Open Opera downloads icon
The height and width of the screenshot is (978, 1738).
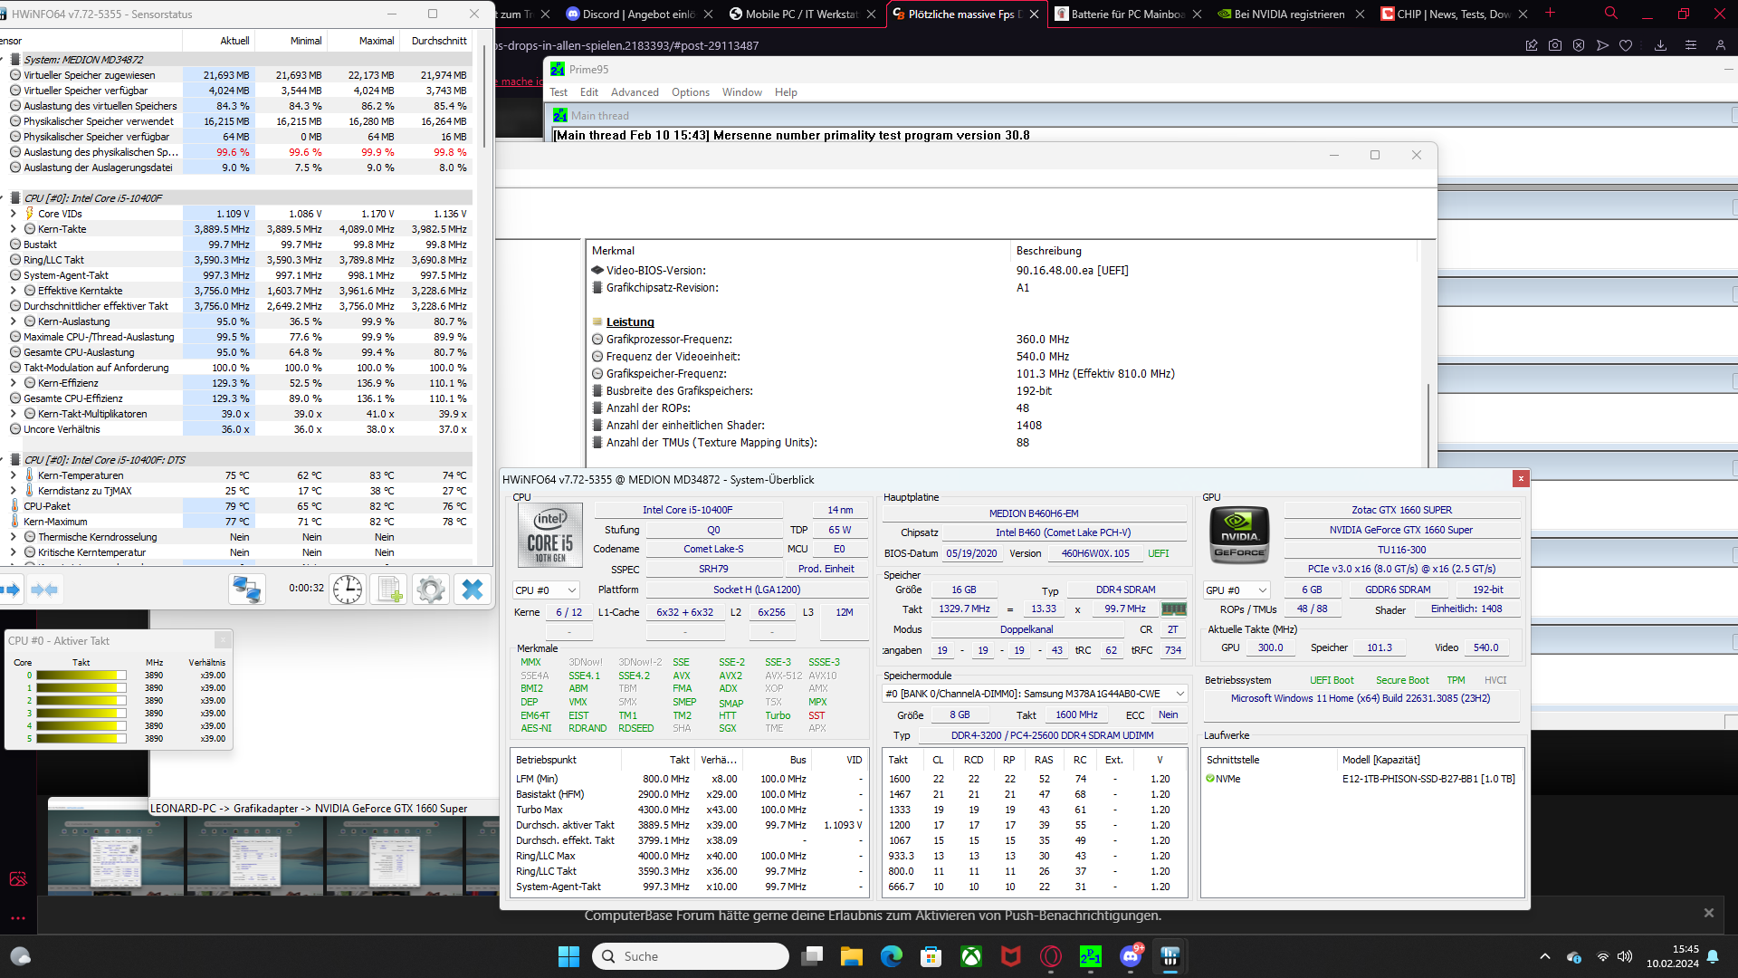(1660, 45)
